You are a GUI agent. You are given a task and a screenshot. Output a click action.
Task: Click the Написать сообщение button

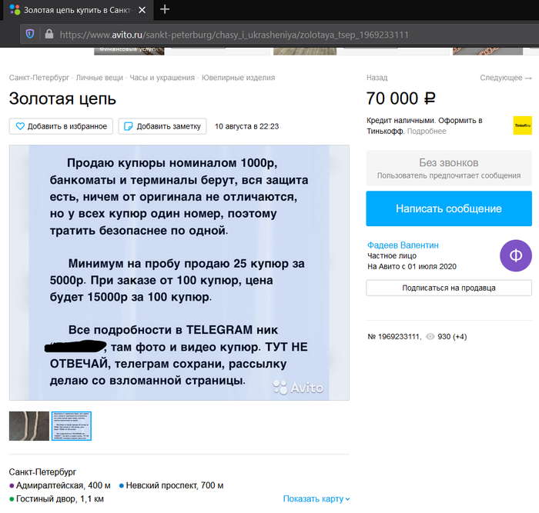click(x=449, y=208)
